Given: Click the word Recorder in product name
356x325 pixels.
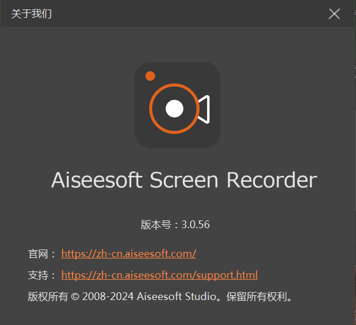Looking at the screenshot, I should (272, 180).
